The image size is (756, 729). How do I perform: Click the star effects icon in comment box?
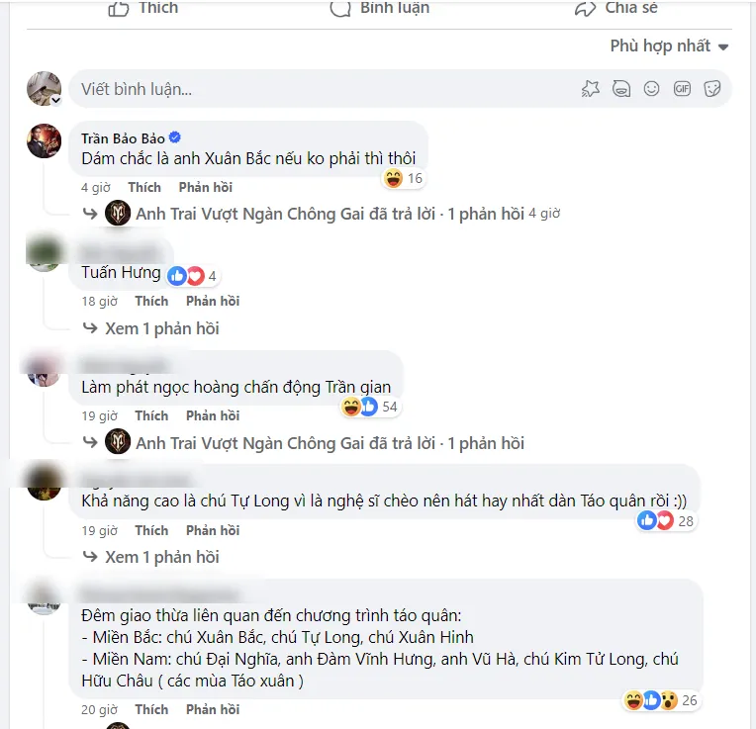point(591,89)
